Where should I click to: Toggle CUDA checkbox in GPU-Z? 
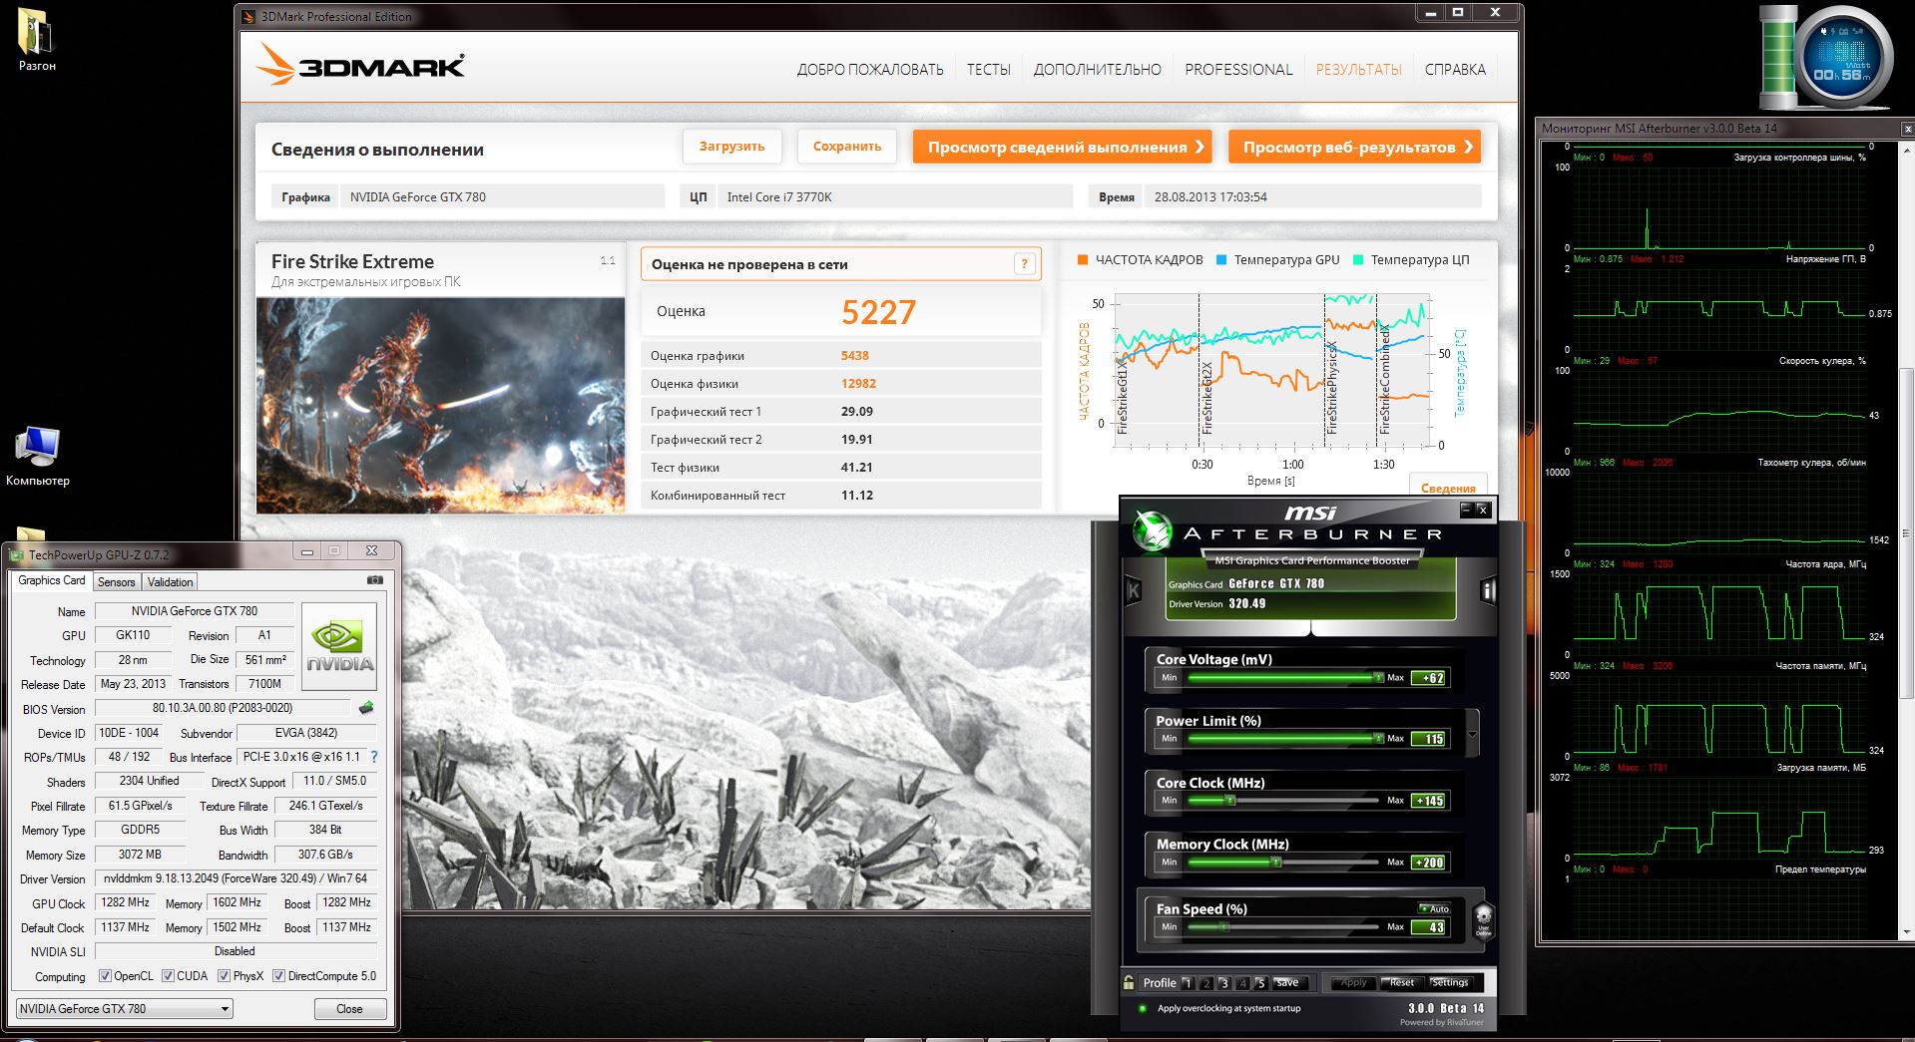pos(168,976)
